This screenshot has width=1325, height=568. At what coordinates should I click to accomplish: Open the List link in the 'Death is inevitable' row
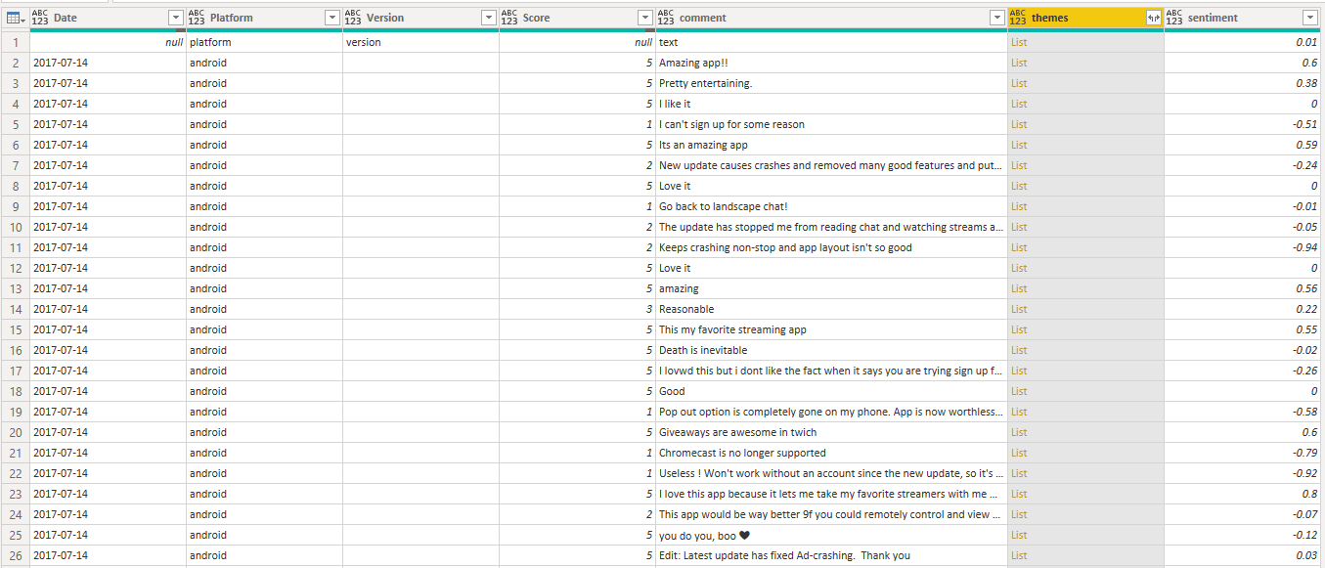tap(1019, 350)
